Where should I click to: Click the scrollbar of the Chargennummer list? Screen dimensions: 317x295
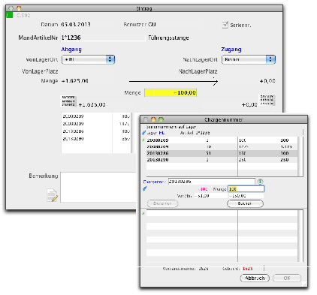(300, 156)
